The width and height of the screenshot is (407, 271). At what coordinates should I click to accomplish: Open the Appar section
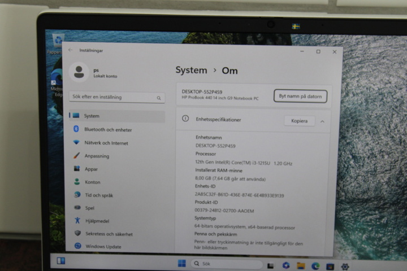click(x=117, y=169)
